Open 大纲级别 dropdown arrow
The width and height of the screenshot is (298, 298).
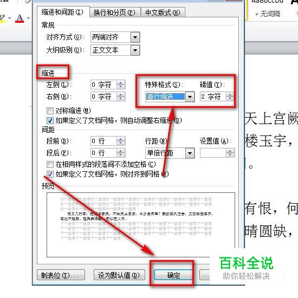135,50
